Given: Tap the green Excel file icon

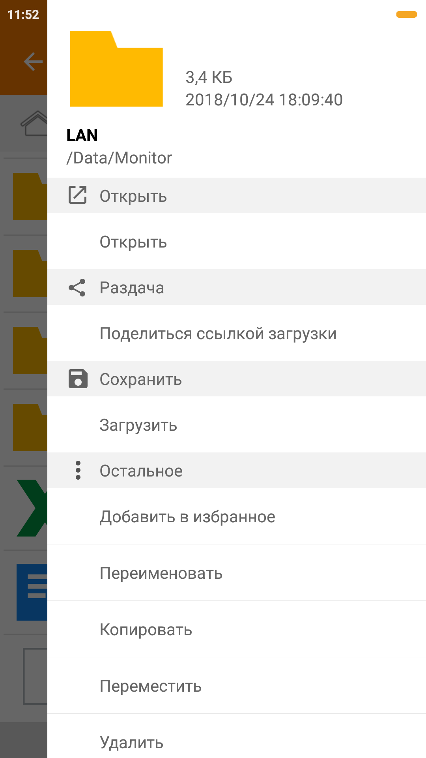Looking at the screenshot, I should 32,508.
